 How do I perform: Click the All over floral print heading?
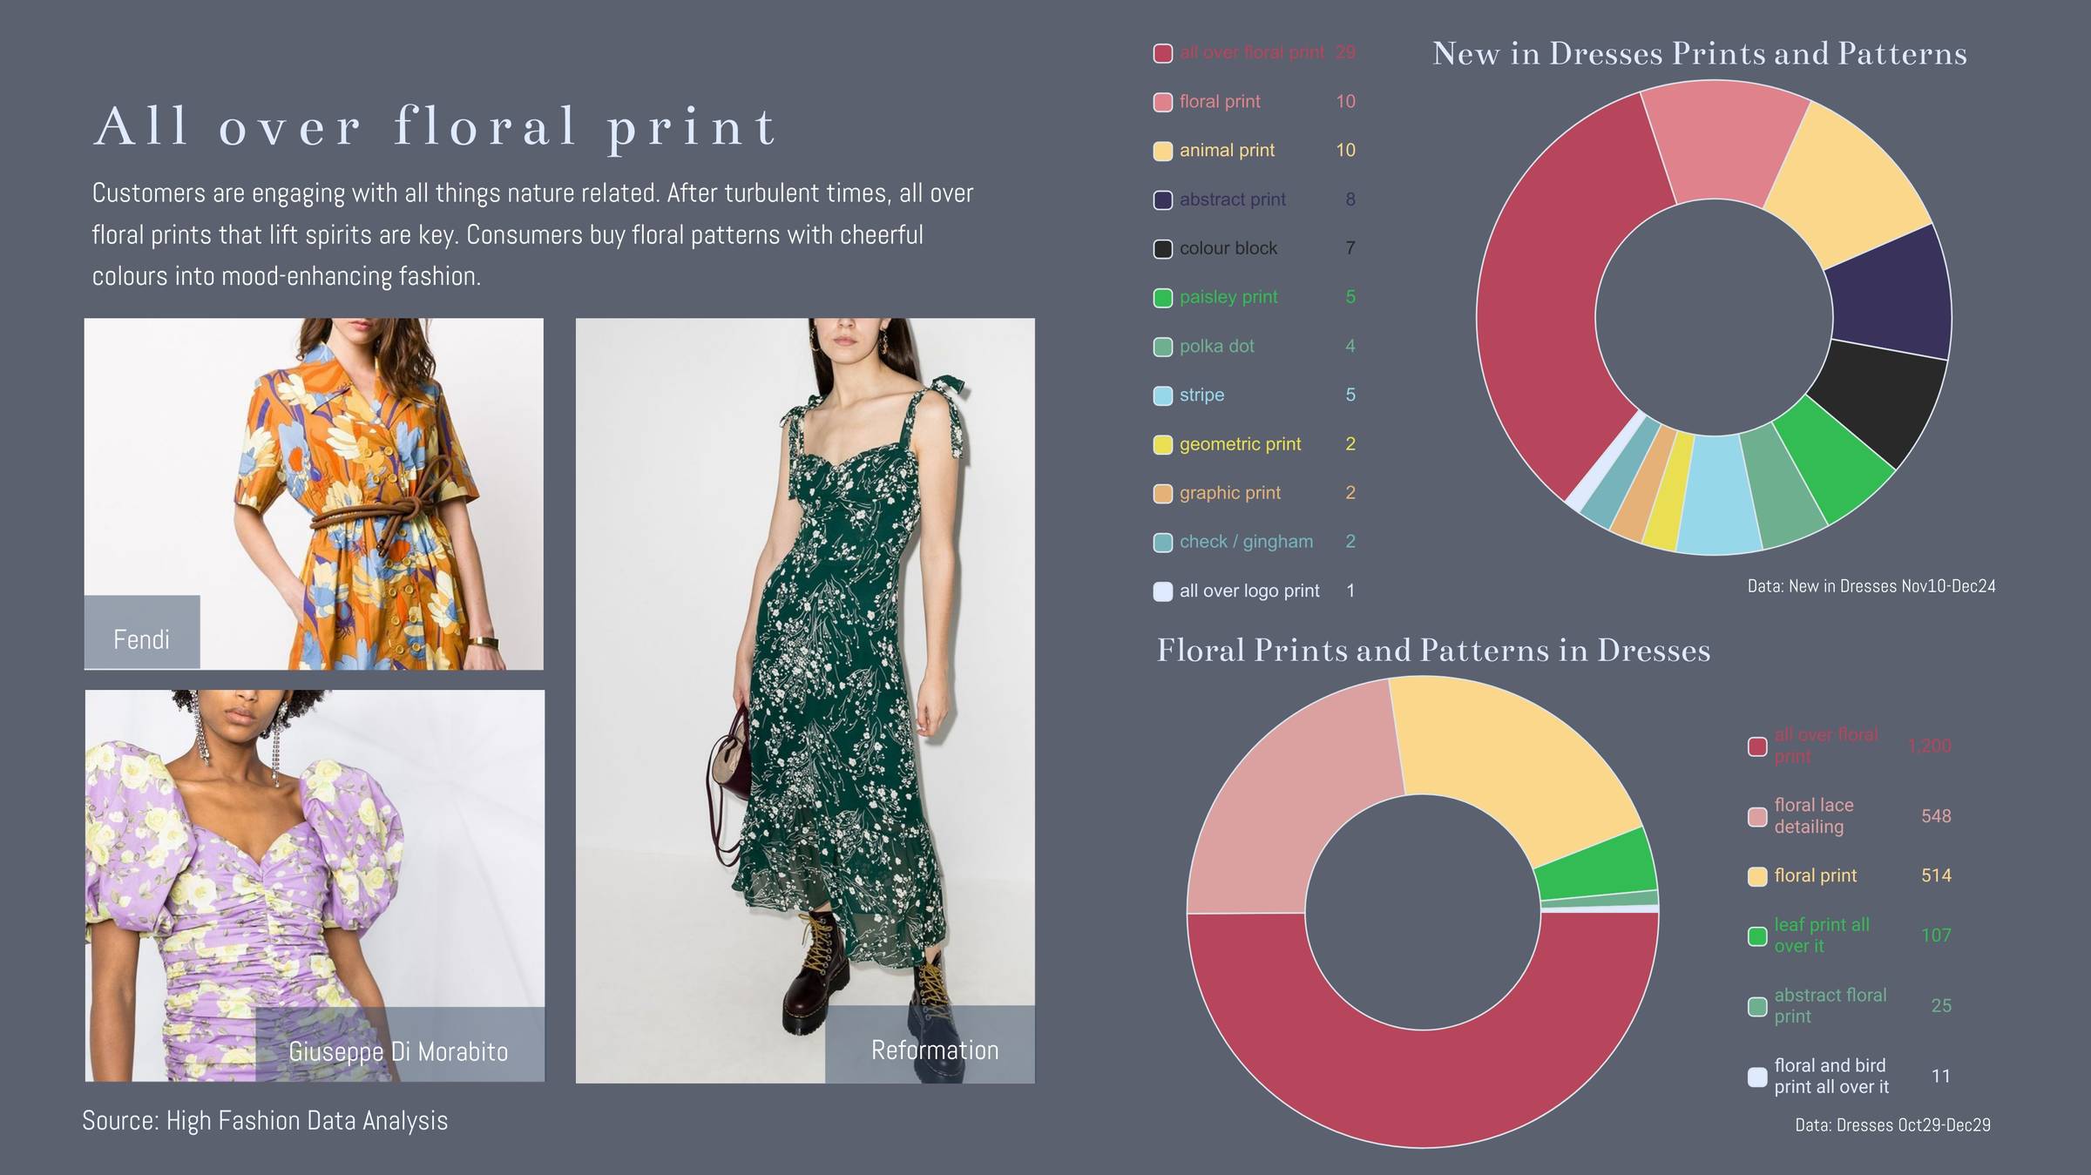(x=436, y=127)
